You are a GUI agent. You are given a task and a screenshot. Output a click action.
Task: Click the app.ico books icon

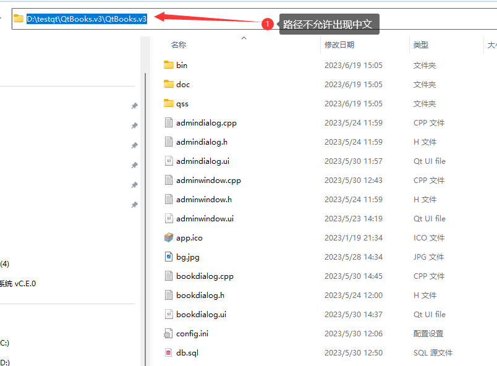point(169,237)
